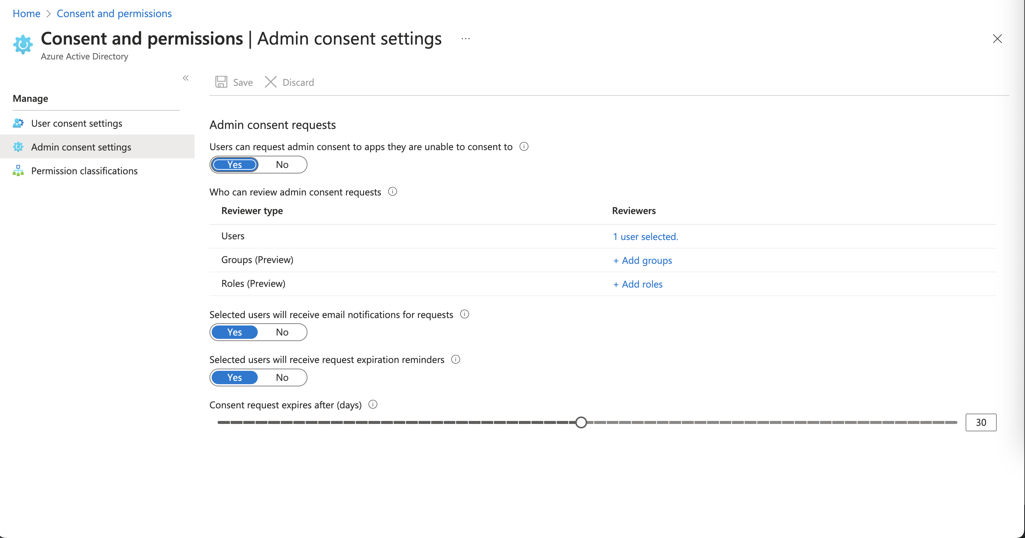Click the Groups (Preview) row label
The image size is (1025, 538).
click(257, 260)
